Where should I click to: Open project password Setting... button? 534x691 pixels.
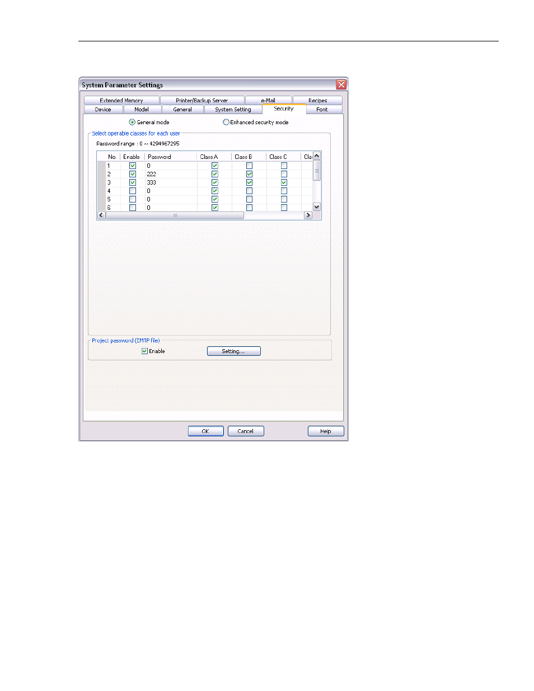coord(234,351)
